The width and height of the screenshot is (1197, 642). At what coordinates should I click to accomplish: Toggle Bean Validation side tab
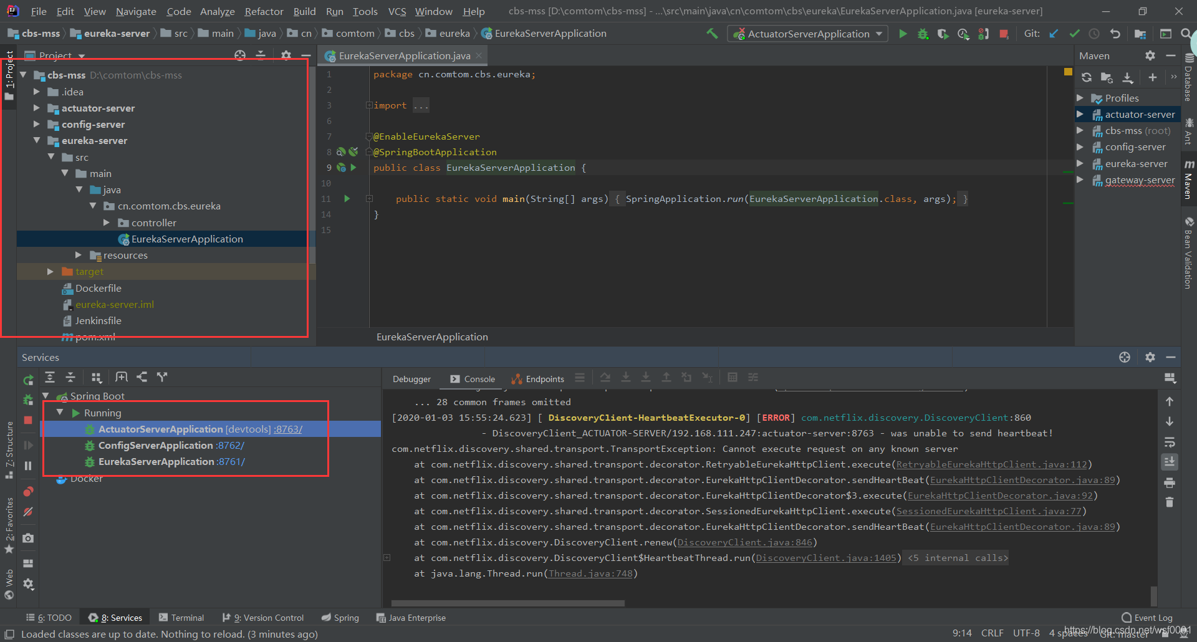click(x=1189, y=253)
